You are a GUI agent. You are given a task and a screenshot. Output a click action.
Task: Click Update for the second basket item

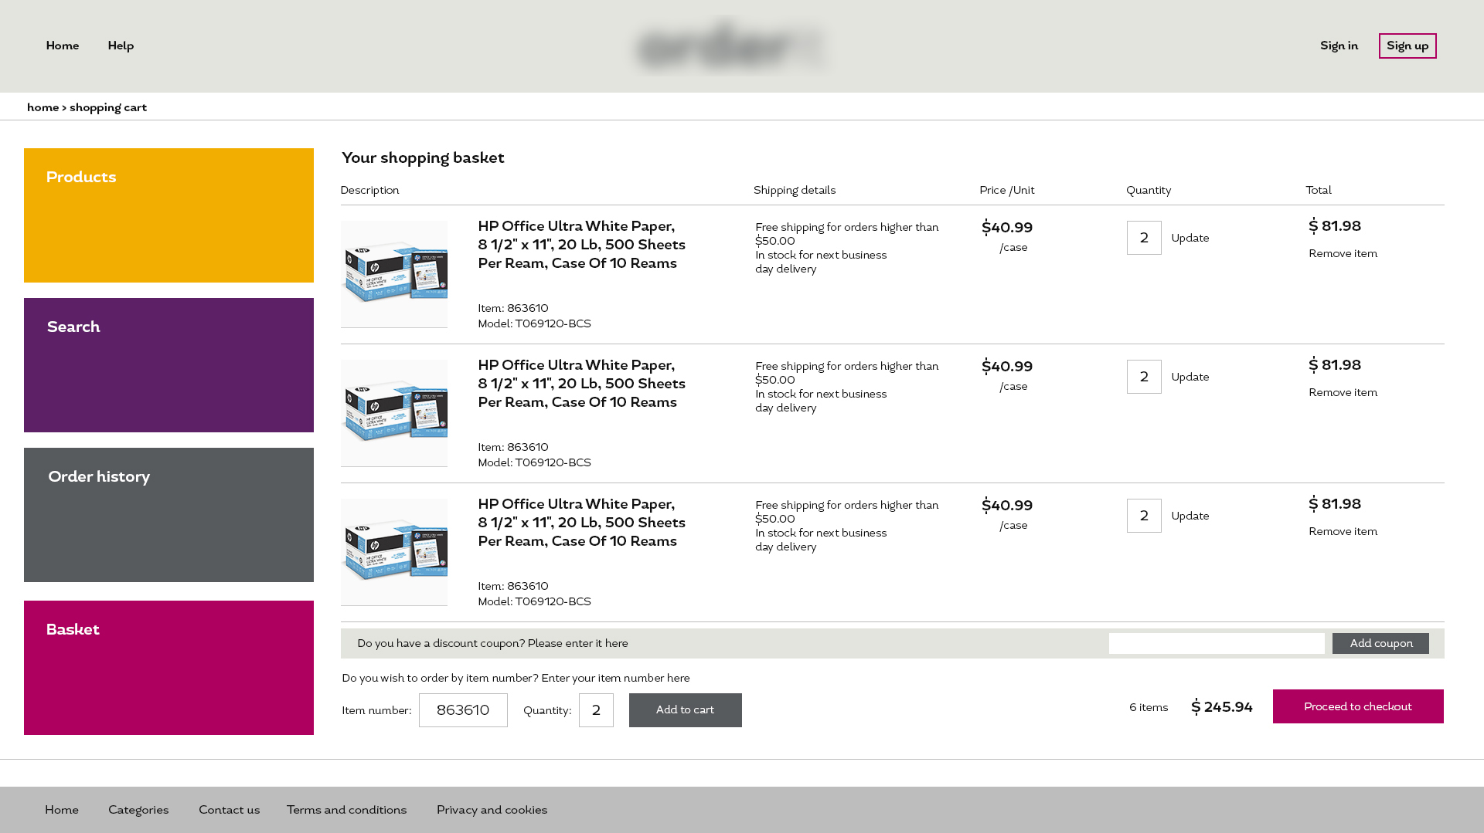click(1190, 378)
